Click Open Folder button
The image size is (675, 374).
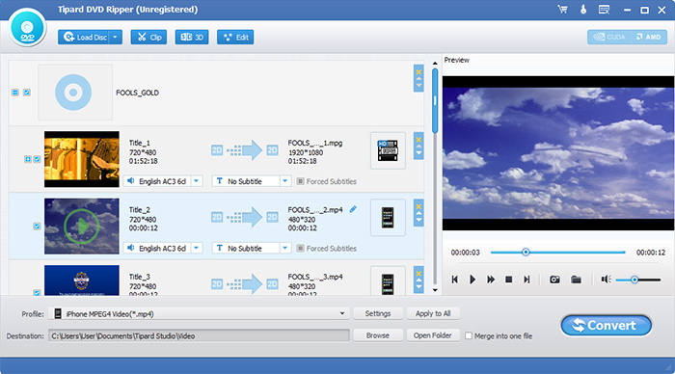(433, 335)
